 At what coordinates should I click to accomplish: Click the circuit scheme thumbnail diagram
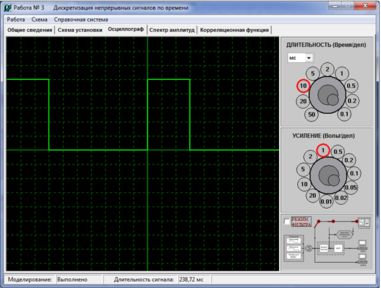pyautogui.click(x=327, y=242)
